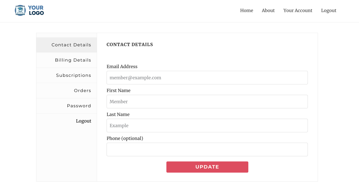359x189 pixels.
Task: View the Orders sidebar tab
Action: 67,91
